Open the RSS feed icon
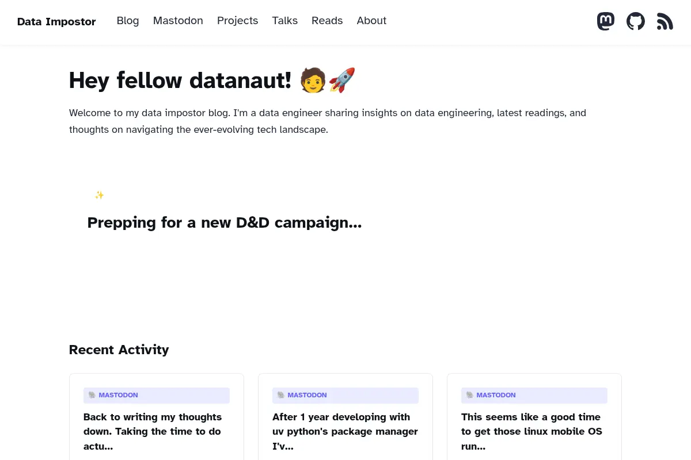The height and width of the screenshot is (460, 691). 665,22
